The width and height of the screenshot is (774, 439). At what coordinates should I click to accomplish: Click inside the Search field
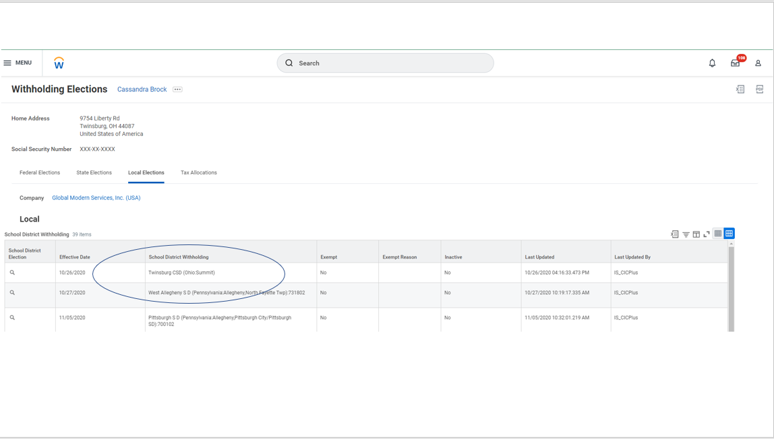(384, 63)
